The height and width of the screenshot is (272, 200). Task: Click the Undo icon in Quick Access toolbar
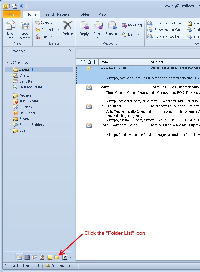pos(21,6)
